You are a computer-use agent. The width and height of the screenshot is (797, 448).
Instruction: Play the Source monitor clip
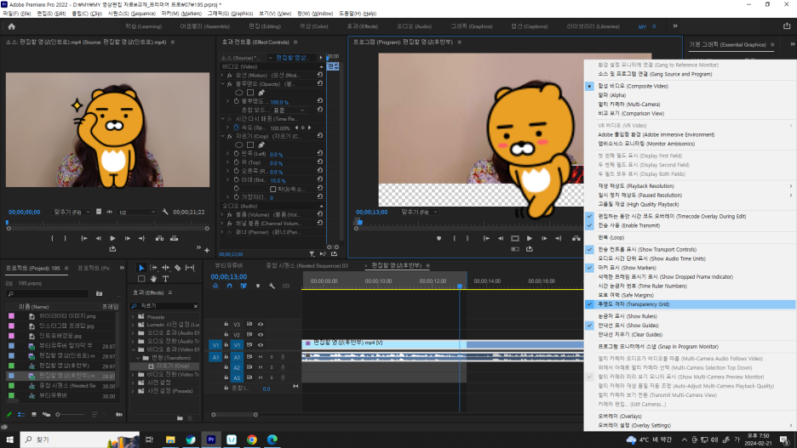(113, 238)
